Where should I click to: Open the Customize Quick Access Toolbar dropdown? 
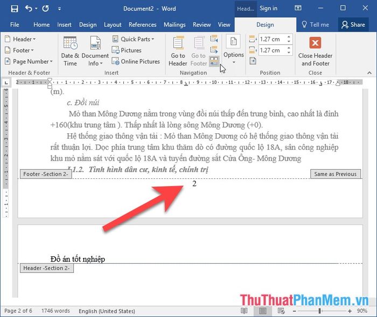coord(59,9)
